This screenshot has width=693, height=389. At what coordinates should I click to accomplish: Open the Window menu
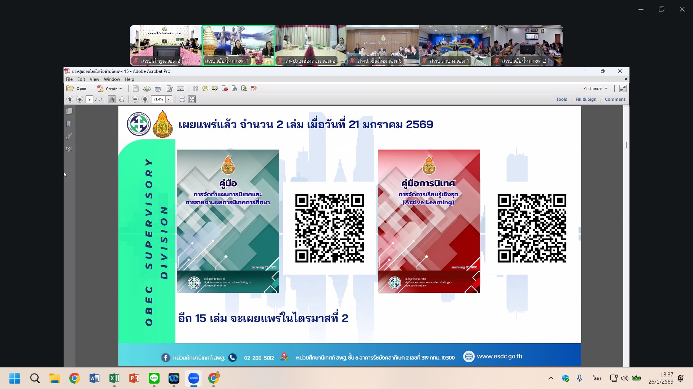112,79
